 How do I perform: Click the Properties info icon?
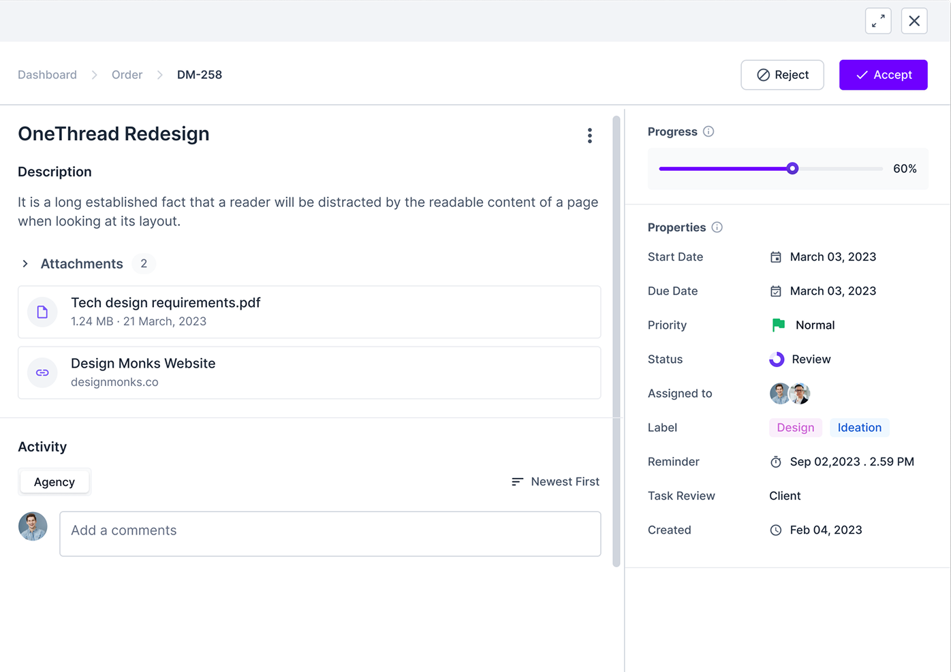click(x=717, y=227)
